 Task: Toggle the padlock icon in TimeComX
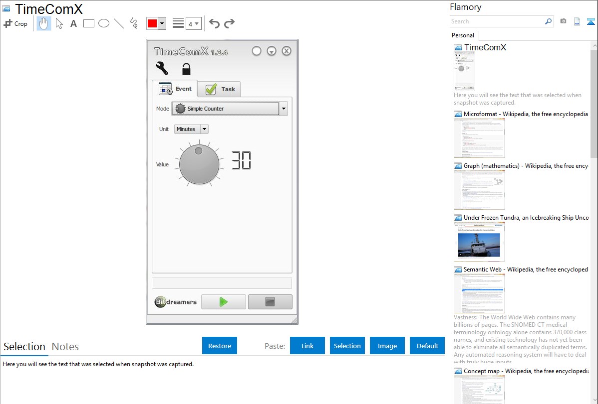pos(186,69)
